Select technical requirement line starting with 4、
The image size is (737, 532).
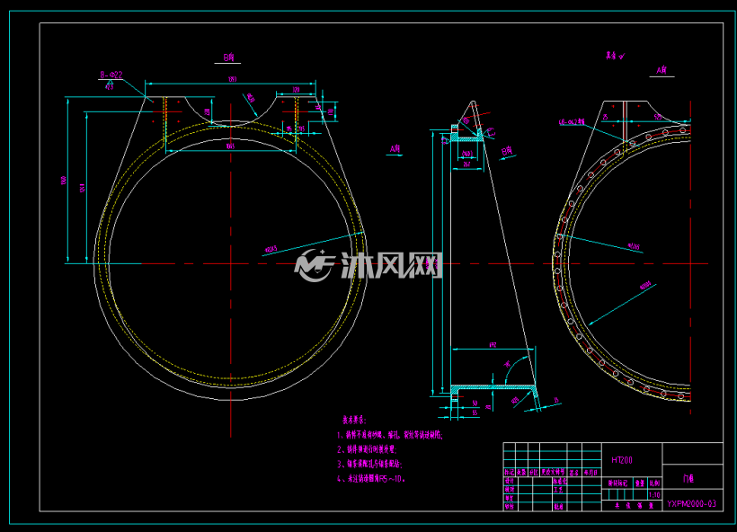pyautogui.click(x=371, y=479)
